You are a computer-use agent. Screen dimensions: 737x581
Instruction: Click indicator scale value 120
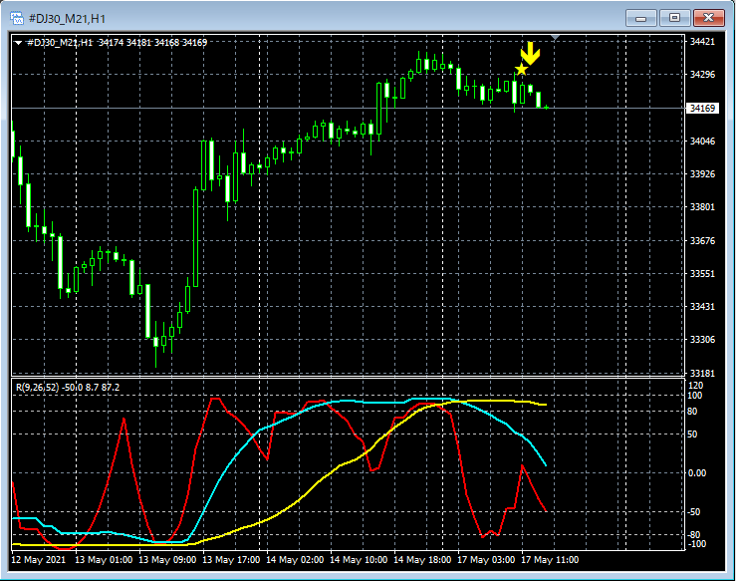click(x=695, y=386)
